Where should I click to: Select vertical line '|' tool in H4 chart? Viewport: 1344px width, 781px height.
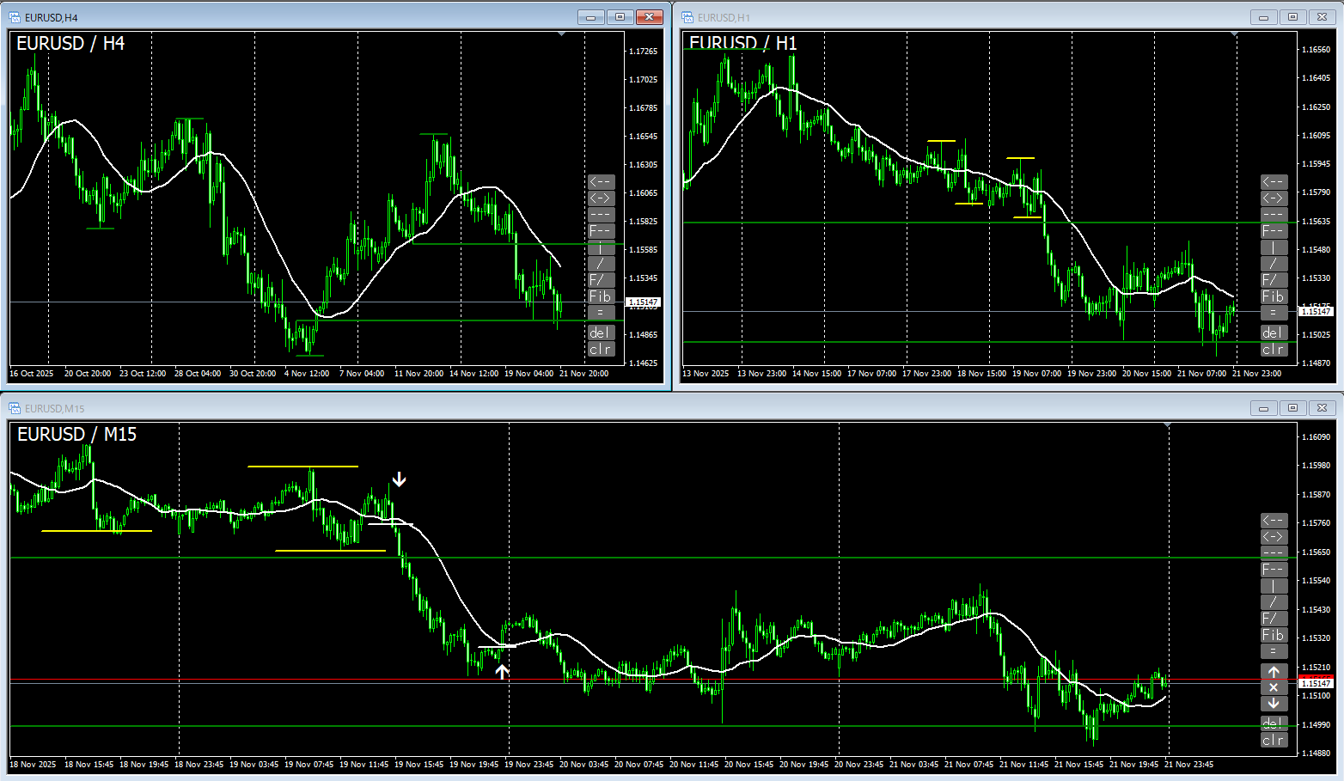[601, 247]
